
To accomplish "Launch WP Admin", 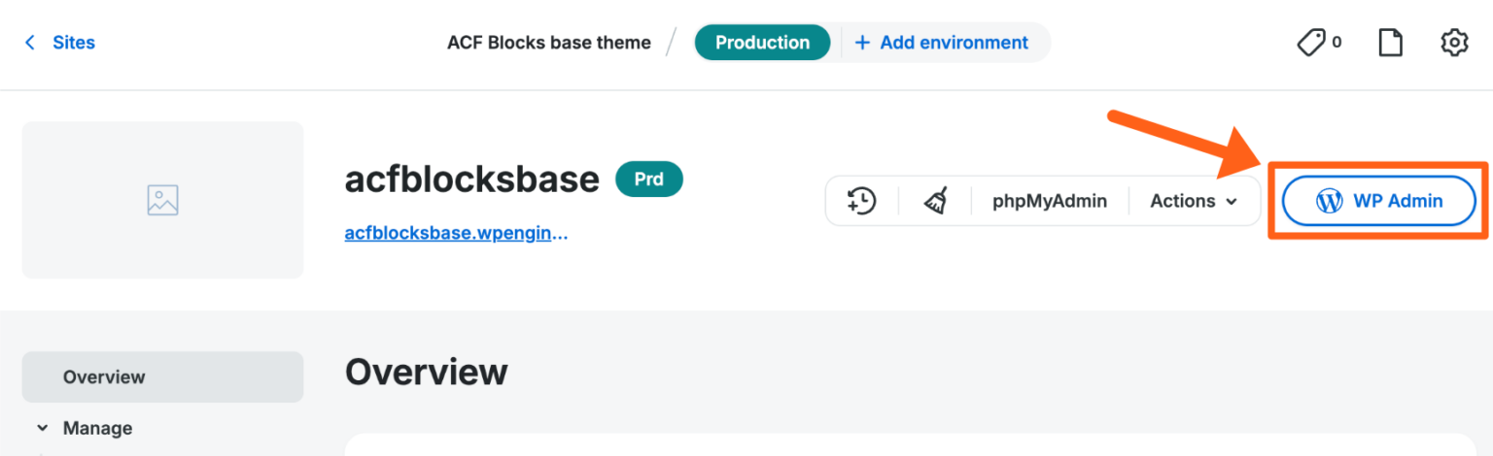I will (x=1378, y=201).
